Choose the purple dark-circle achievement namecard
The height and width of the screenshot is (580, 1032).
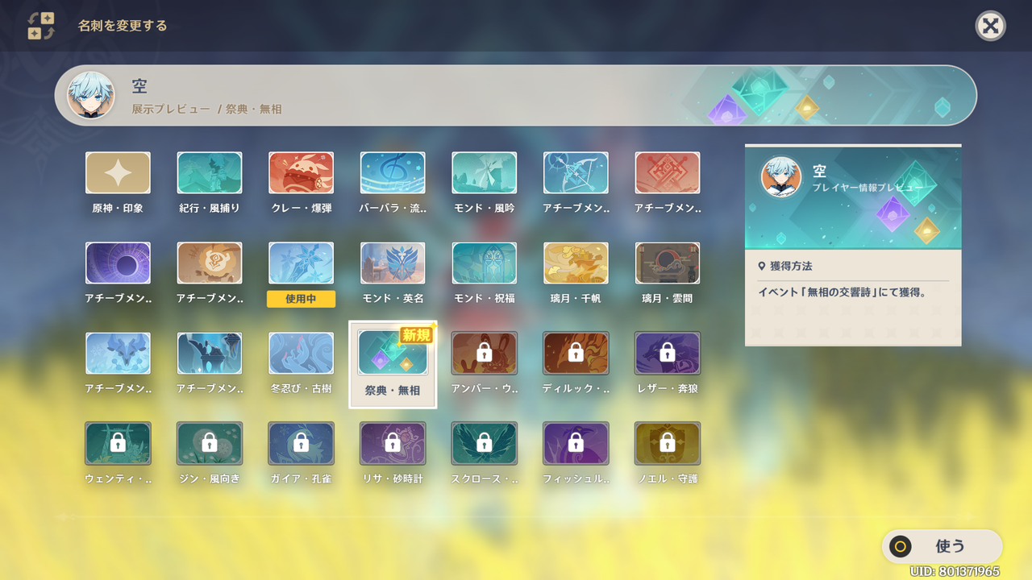(x=118, y=263)
